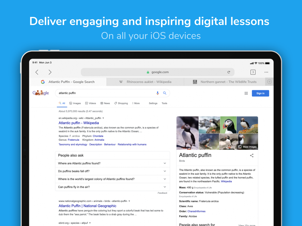This screenshot has height=226, width=302.
Task: Follow the Animalia kingdom link
Action: click(x=99, y=140)
